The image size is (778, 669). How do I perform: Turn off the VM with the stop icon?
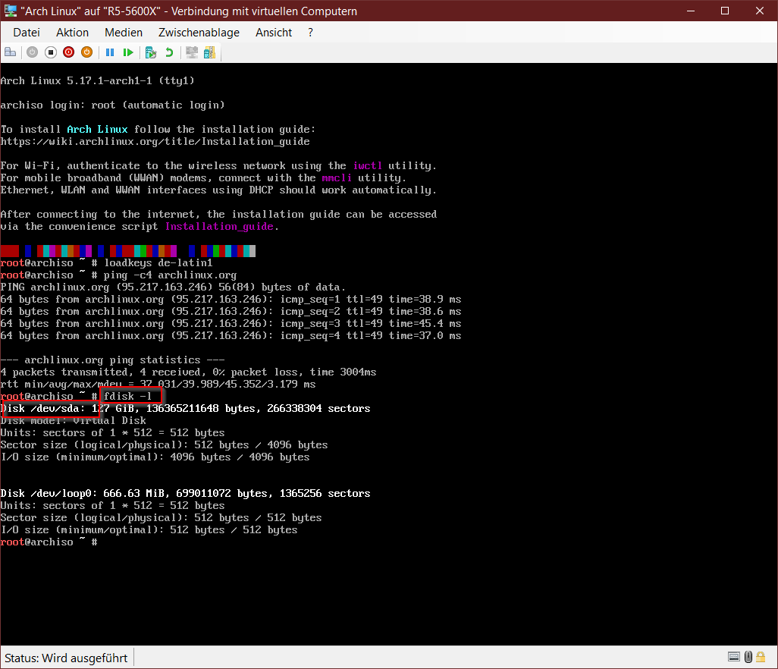(x=51, y=52)
